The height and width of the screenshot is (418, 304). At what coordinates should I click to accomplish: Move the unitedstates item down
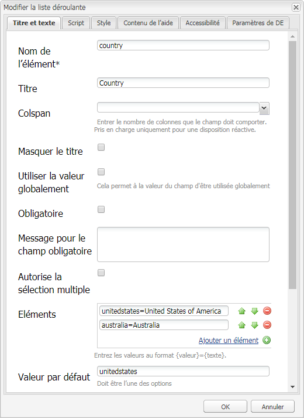coord(254,311)
